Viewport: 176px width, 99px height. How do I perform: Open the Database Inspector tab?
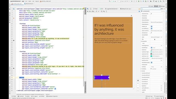coord(52,96)
